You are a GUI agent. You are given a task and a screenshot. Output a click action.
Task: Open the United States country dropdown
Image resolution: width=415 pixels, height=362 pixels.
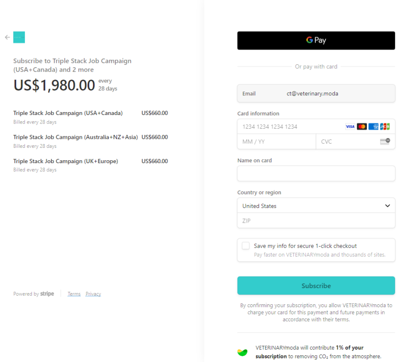(316, 206)
